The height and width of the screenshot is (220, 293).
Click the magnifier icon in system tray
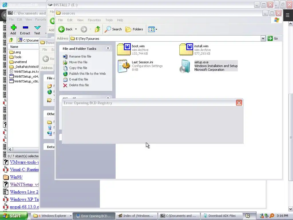click(272, 216)
